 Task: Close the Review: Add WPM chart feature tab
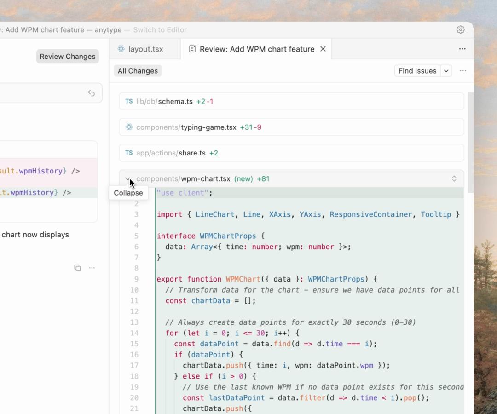[323, 49]
